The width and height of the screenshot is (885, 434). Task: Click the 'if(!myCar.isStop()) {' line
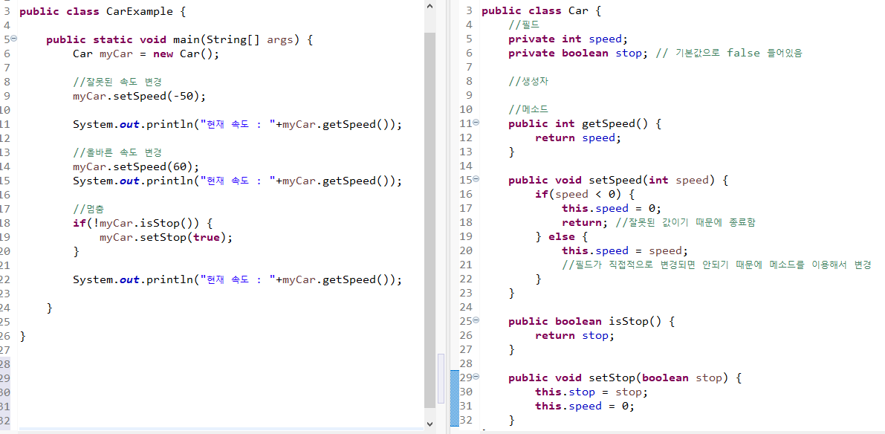142,223
